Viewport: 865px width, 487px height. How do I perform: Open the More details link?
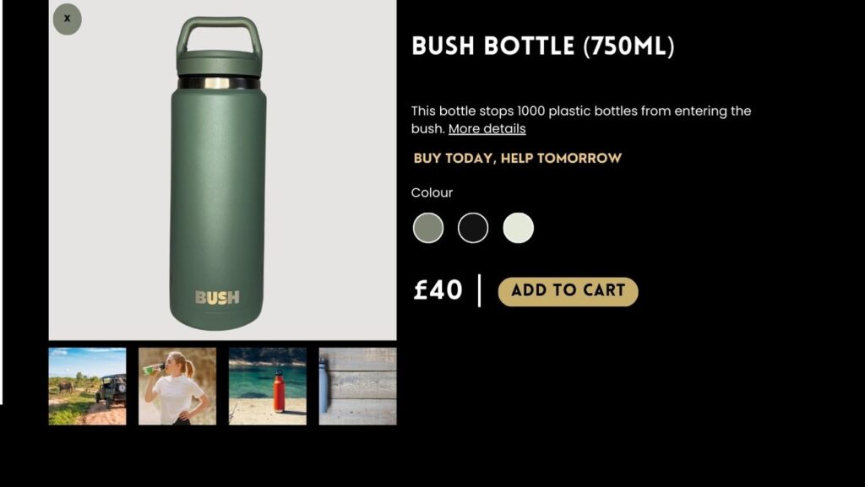(x=487, y=129)
